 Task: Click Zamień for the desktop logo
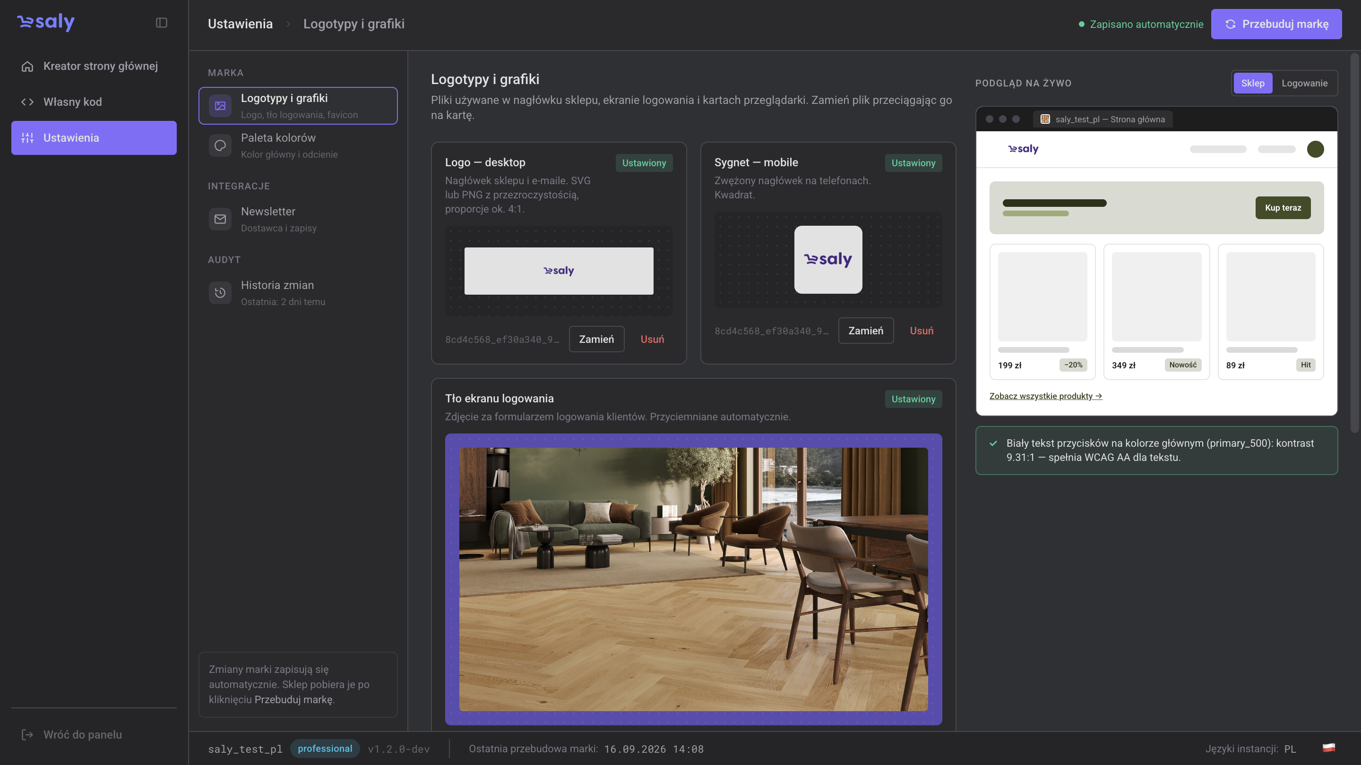pyautogui.click(x=596, y=339)
